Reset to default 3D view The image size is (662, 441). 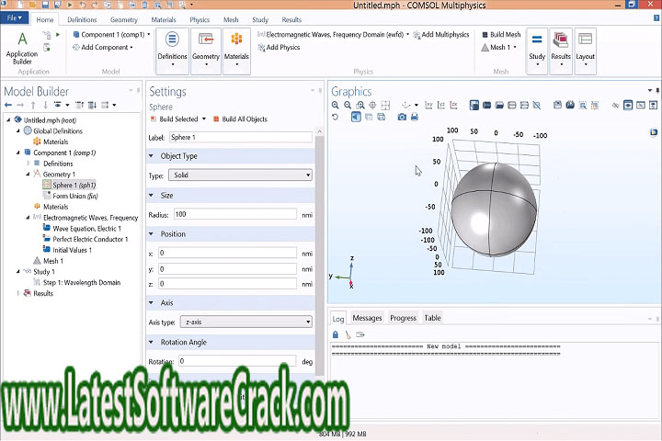(405, 105)
